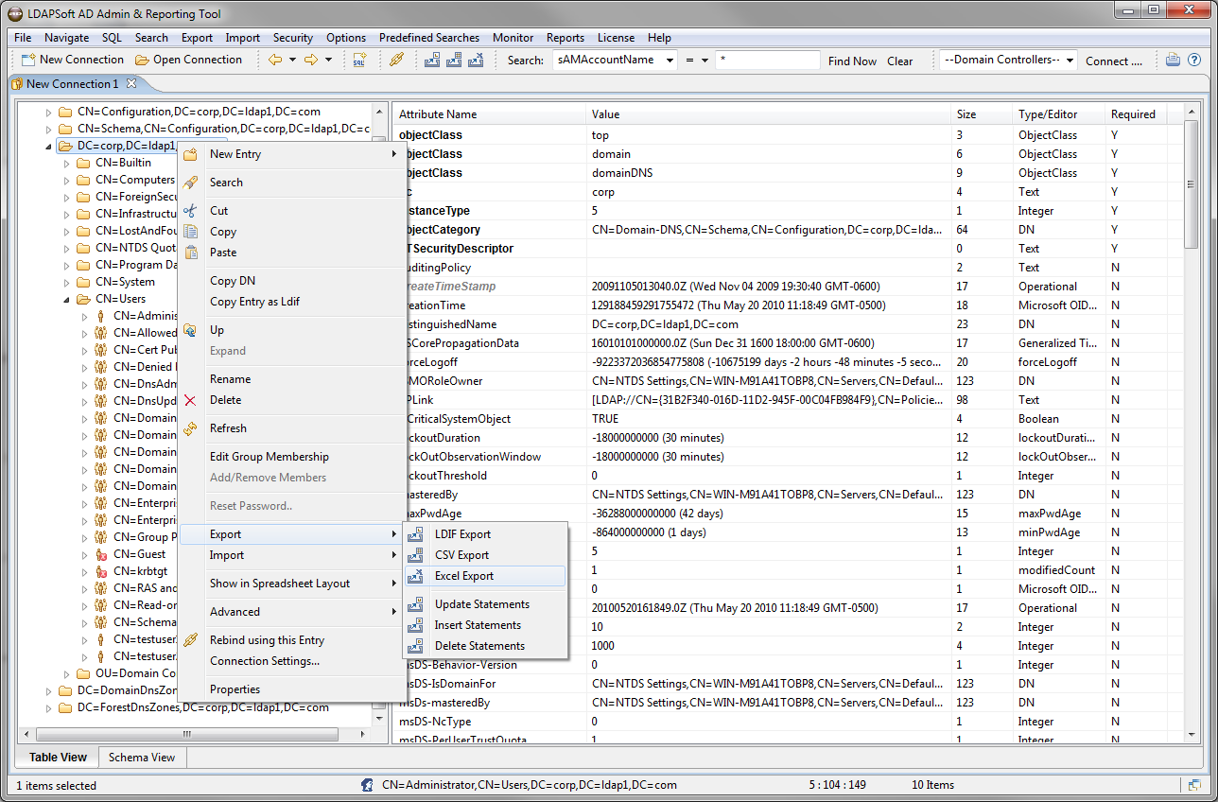The width and height of the screenshot is (1218, 802).
Task: Click scissors icon next to Cut
Action: coord(190,211)
